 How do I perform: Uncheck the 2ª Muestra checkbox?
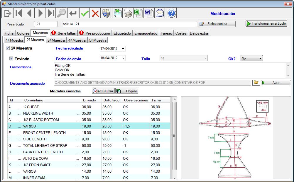8,48
